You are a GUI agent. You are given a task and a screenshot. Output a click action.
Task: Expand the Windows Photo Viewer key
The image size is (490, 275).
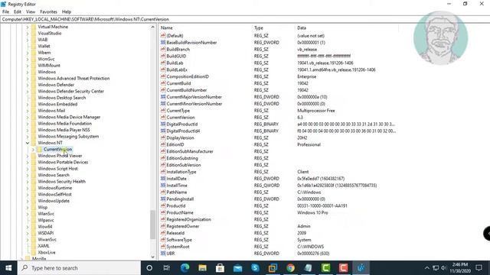click(x=28, y=156)
